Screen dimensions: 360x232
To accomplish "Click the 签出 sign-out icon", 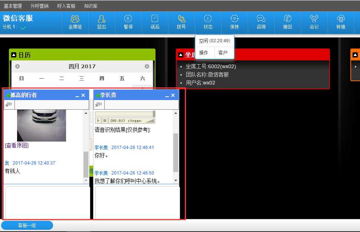I will [x=101, y=22].
